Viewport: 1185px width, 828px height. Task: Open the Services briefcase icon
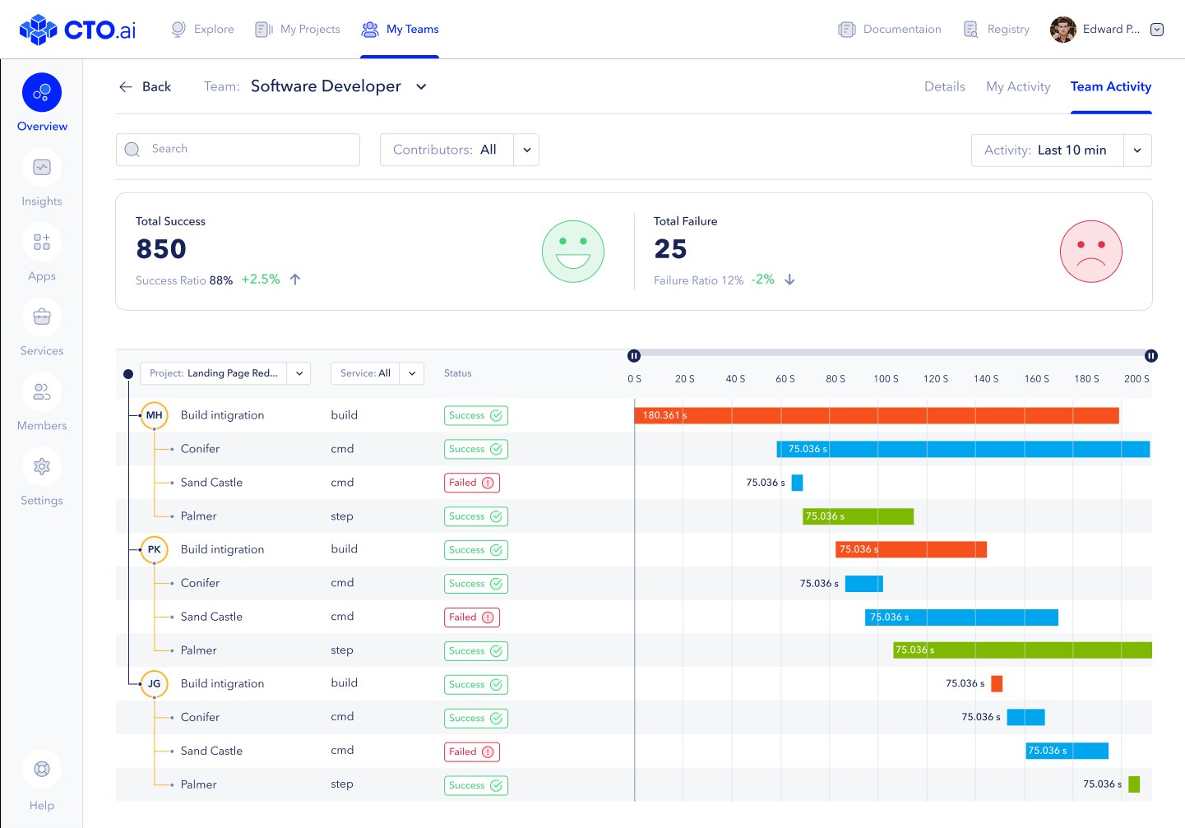[42, 317]
